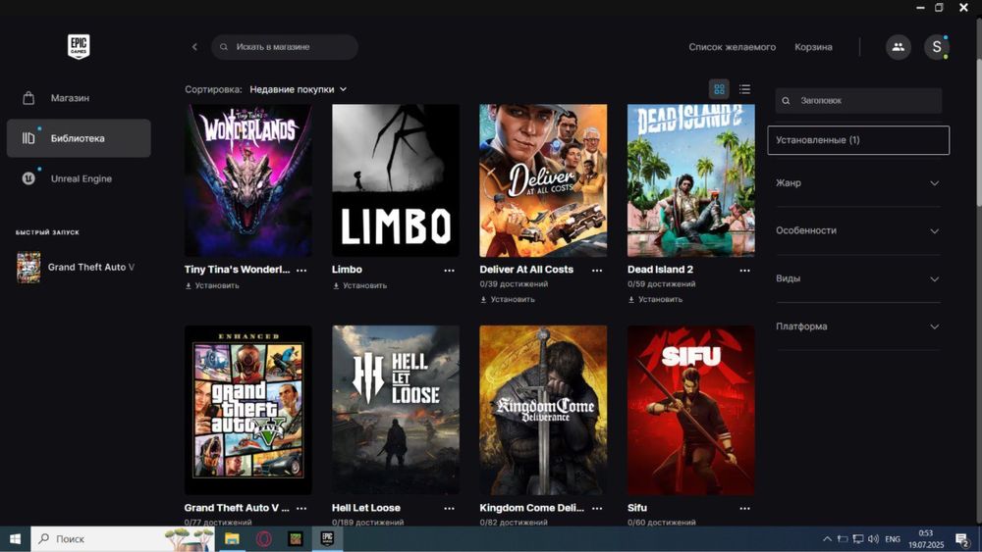982x552 pixels.
Task: Open the volume control in system tray
Action: 873,539
